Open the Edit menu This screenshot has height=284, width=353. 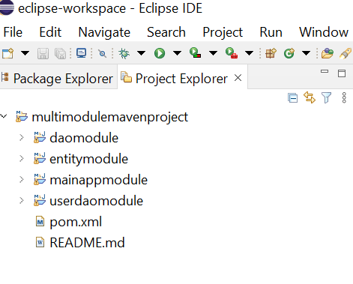pos(50,32)
